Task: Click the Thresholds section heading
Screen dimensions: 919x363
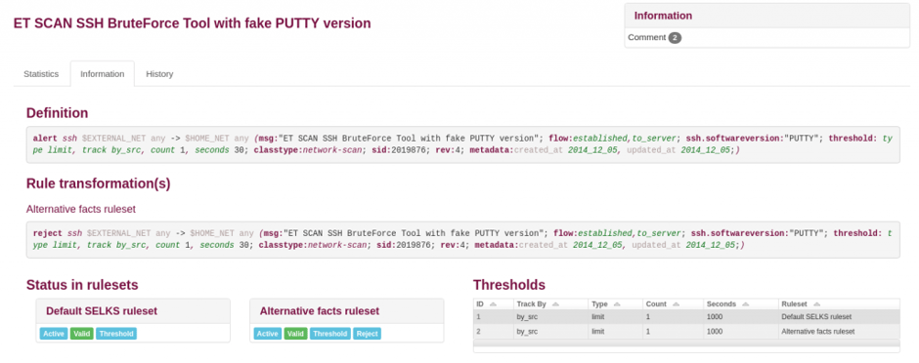Action: tap(508, 285)
